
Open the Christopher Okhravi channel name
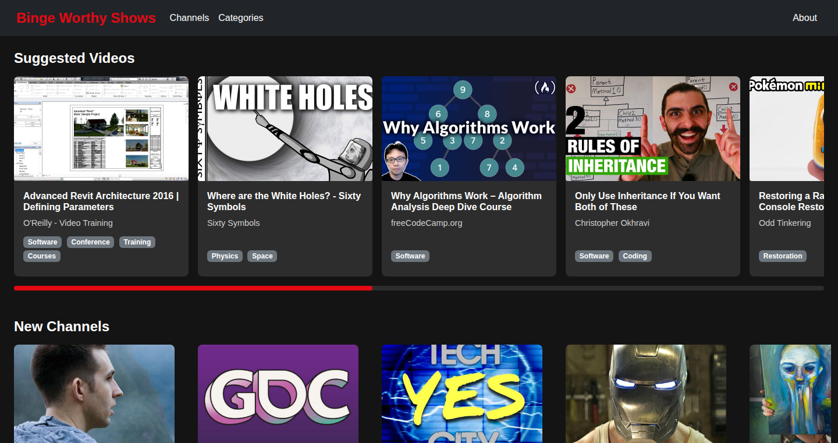coord(612,223)
